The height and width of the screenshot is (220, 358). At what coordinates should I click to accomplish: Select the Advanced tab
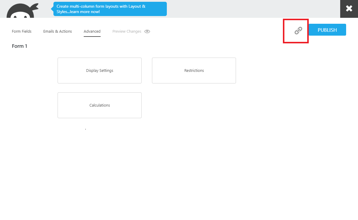click(92, 31)
